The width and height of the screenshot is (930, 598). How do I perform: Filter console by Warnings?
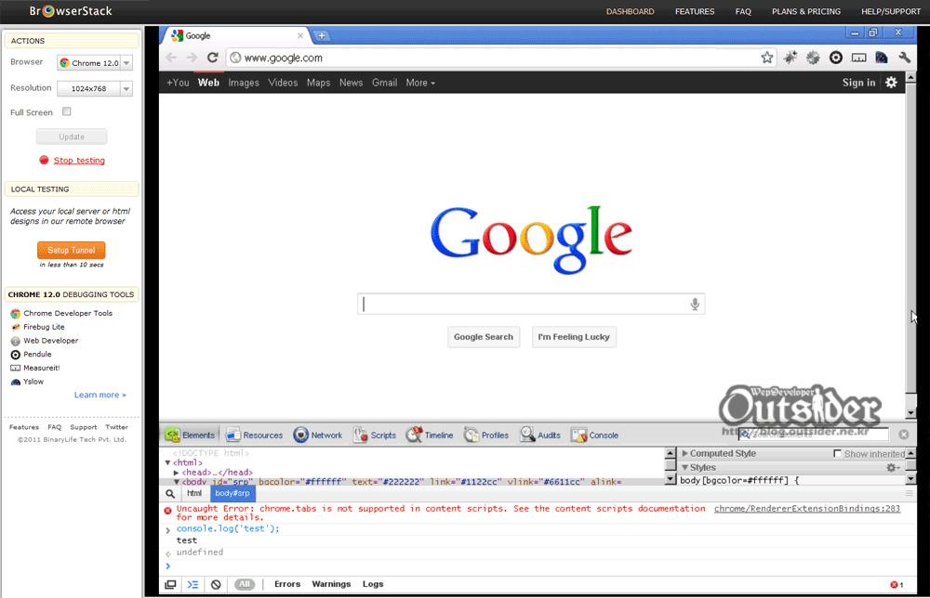pyautogui.click(x=331, y=584)
